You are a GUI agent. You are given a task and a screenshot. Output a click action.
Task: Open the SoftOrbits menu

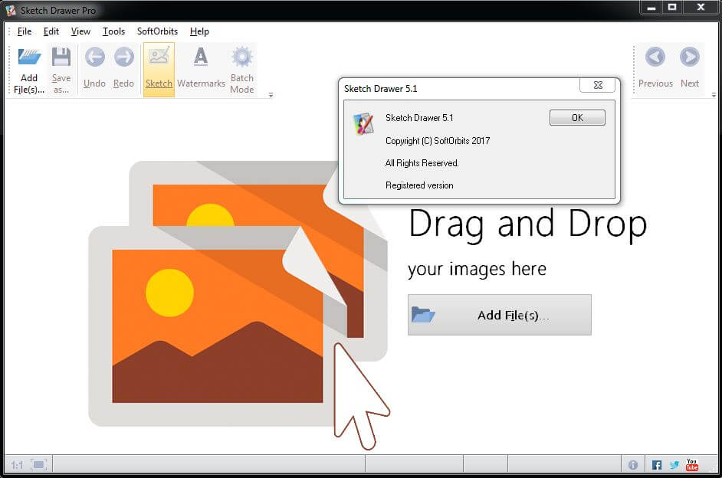156,31
